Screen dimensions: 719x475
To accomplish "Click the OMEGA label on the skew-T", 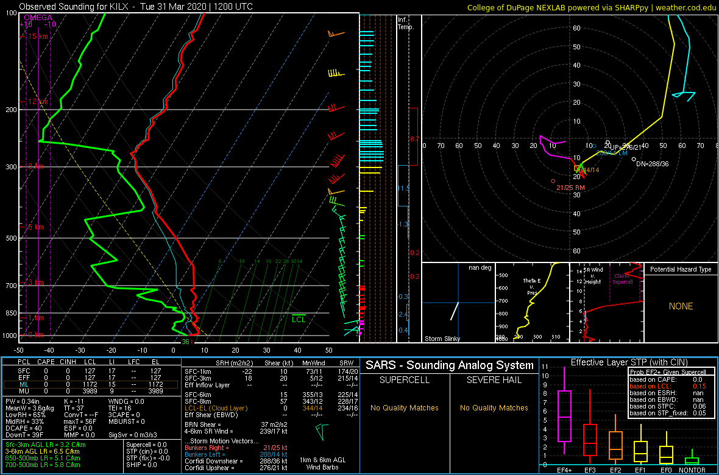I will [x=38, y=18].
